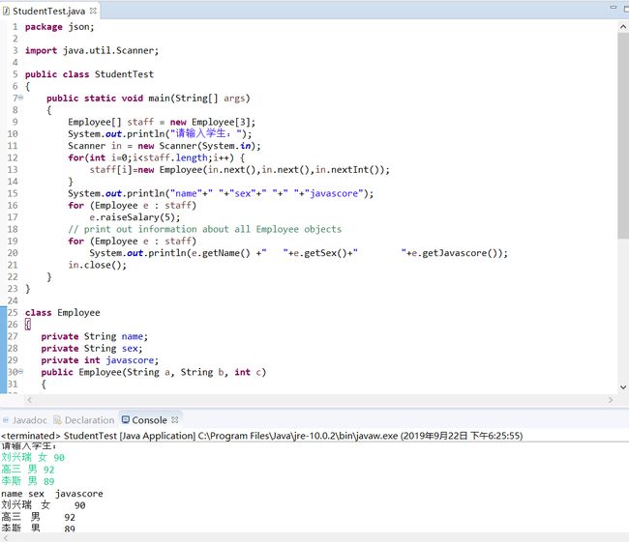629x542 pixels.
Task: Click the Java file icon on the editor tab
Action: 7,12
